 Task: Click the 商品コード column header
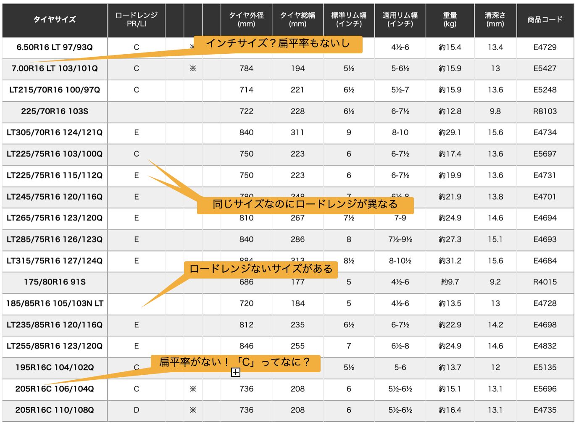[x=545, y=20]
